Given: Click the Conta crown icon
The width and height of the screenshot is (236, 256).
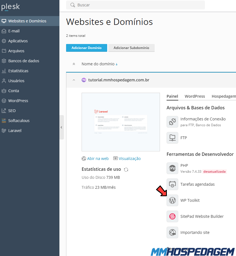Looking at the screenshot, I should [x=4, y=91].
